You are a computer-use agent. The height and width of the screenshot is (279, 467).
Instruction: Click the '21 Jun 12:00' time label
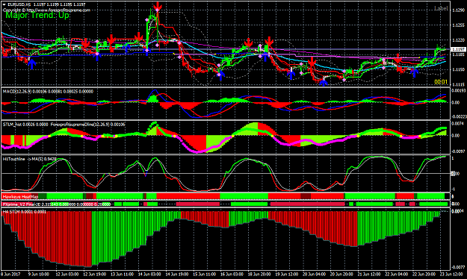coord(370,274)
